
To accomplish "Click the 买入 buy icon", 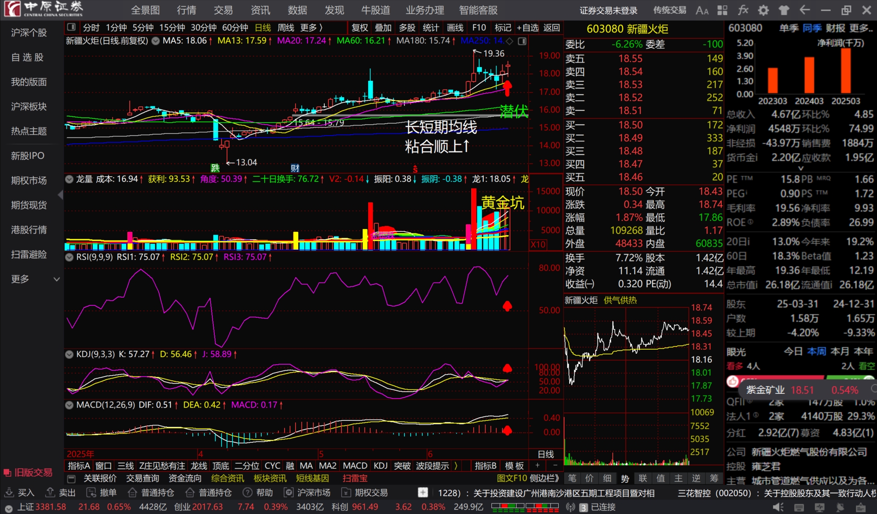I will click(9, 493).
